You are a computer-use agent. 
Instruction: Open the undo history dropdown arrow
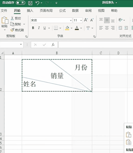coord(42,3)
